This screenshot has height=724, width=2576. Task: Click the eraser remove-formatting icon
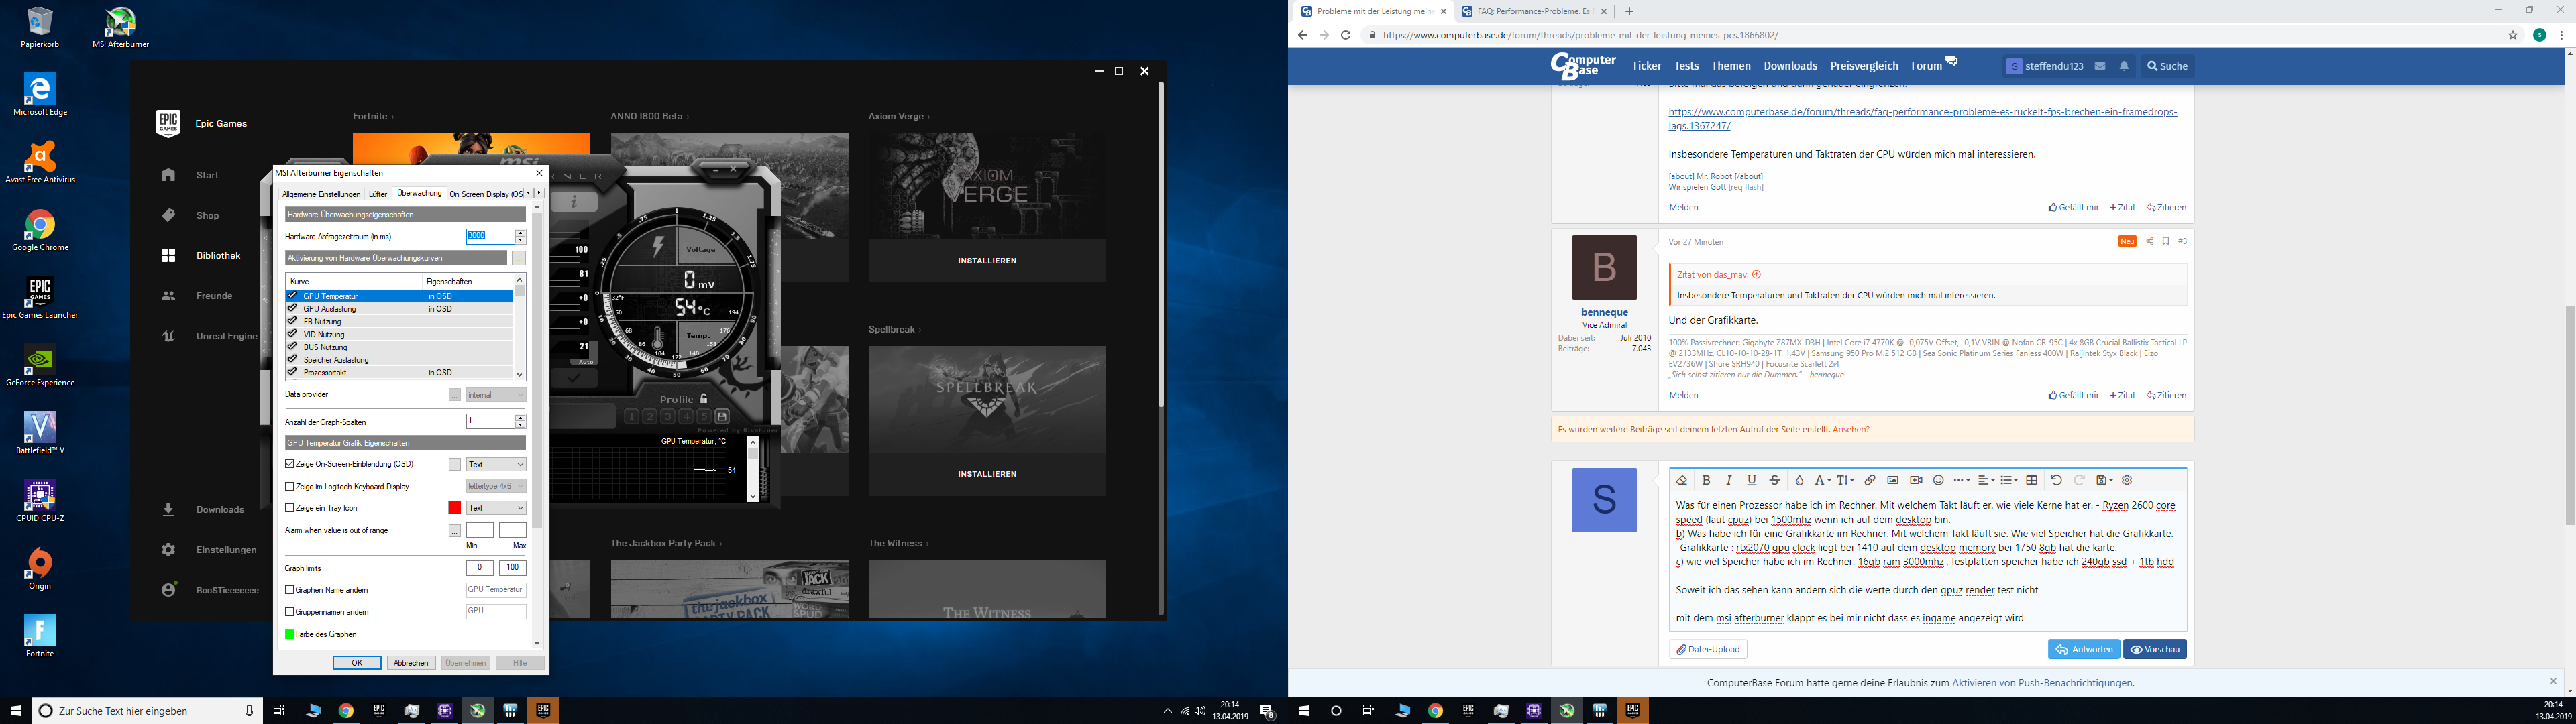(1682, 480)
